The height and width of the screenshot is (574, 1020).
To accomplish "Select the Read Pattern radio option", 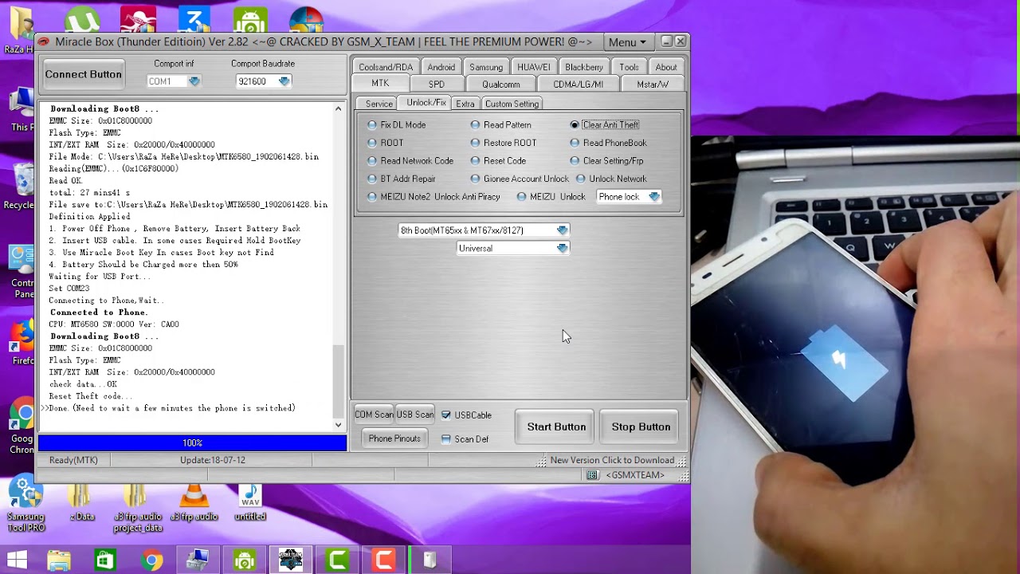I will pyautogui.click(x=476, y=125).
